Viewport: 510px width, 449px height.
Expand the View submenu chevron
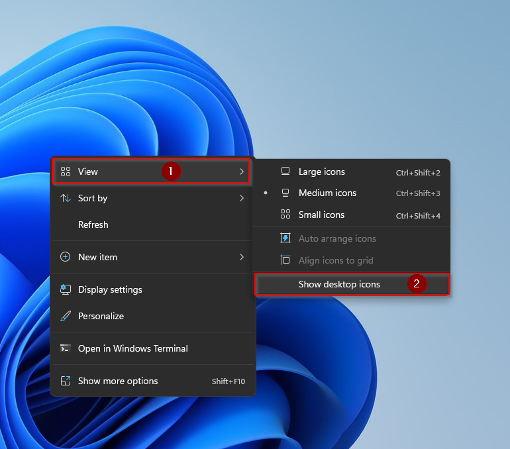pos(242,172)
